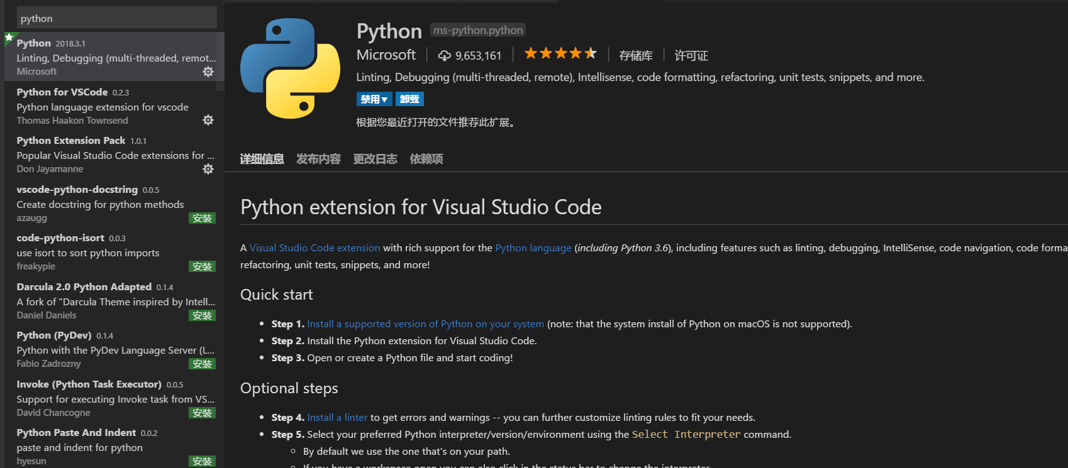Click the Python title in extension header
Viewport: 1068px width, 468px height.
[389, 31]
